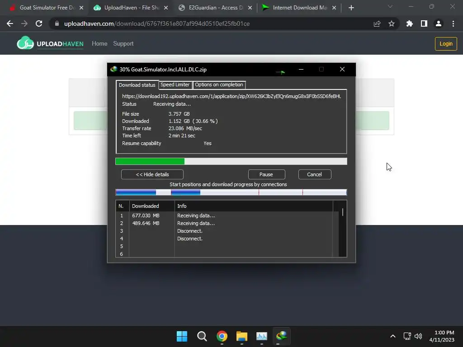Switch to E2Guardian Access Denied tab
This screenshot has height=347, width=463.
216,8
